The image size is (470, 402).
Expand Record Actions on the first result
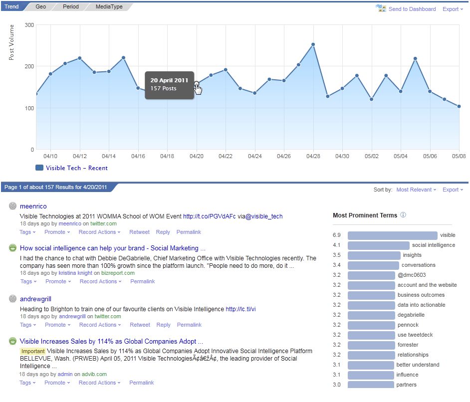click(99, 232)
